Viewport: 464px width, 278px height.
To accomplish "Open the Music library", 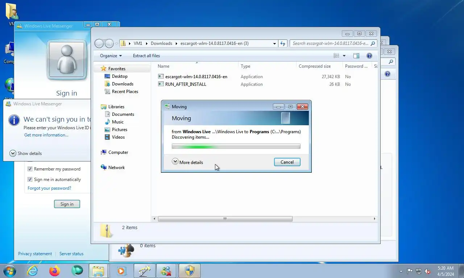I will (118, 122).
